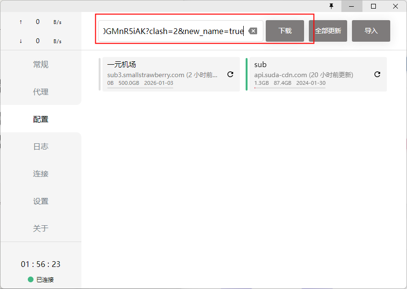This screenshot has width=407, height=289.
Task: Clear the subscription URL text
Action: (253, 31)
